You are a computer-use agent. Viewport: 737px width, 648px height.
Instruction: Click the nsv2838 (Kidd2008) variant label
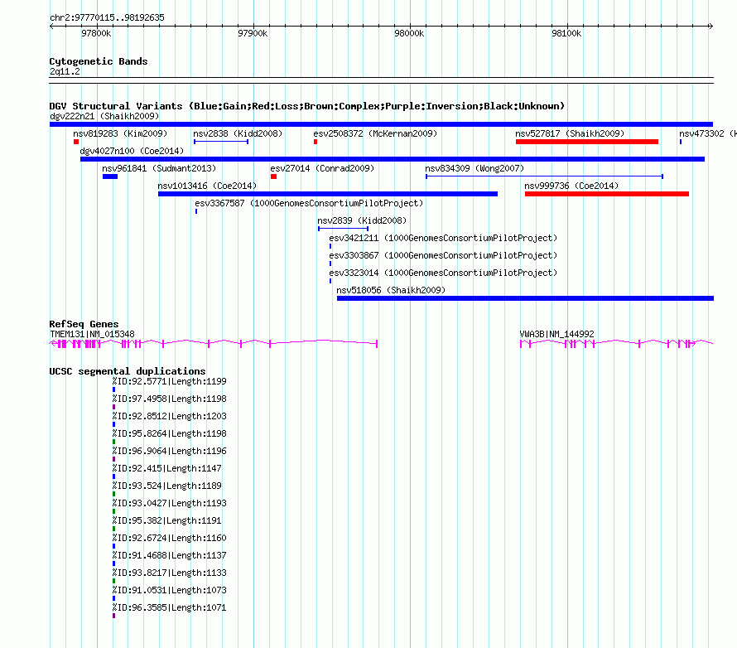(x=238, y=133)
